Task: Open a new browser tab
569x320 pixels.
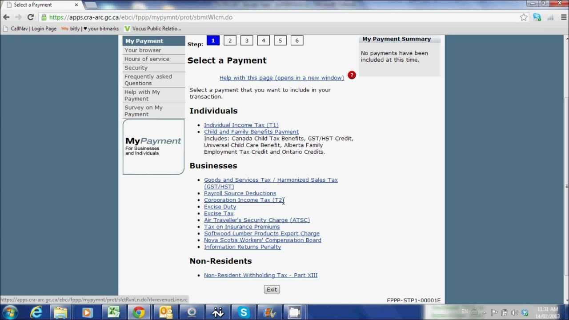Action: click(91, 5)
